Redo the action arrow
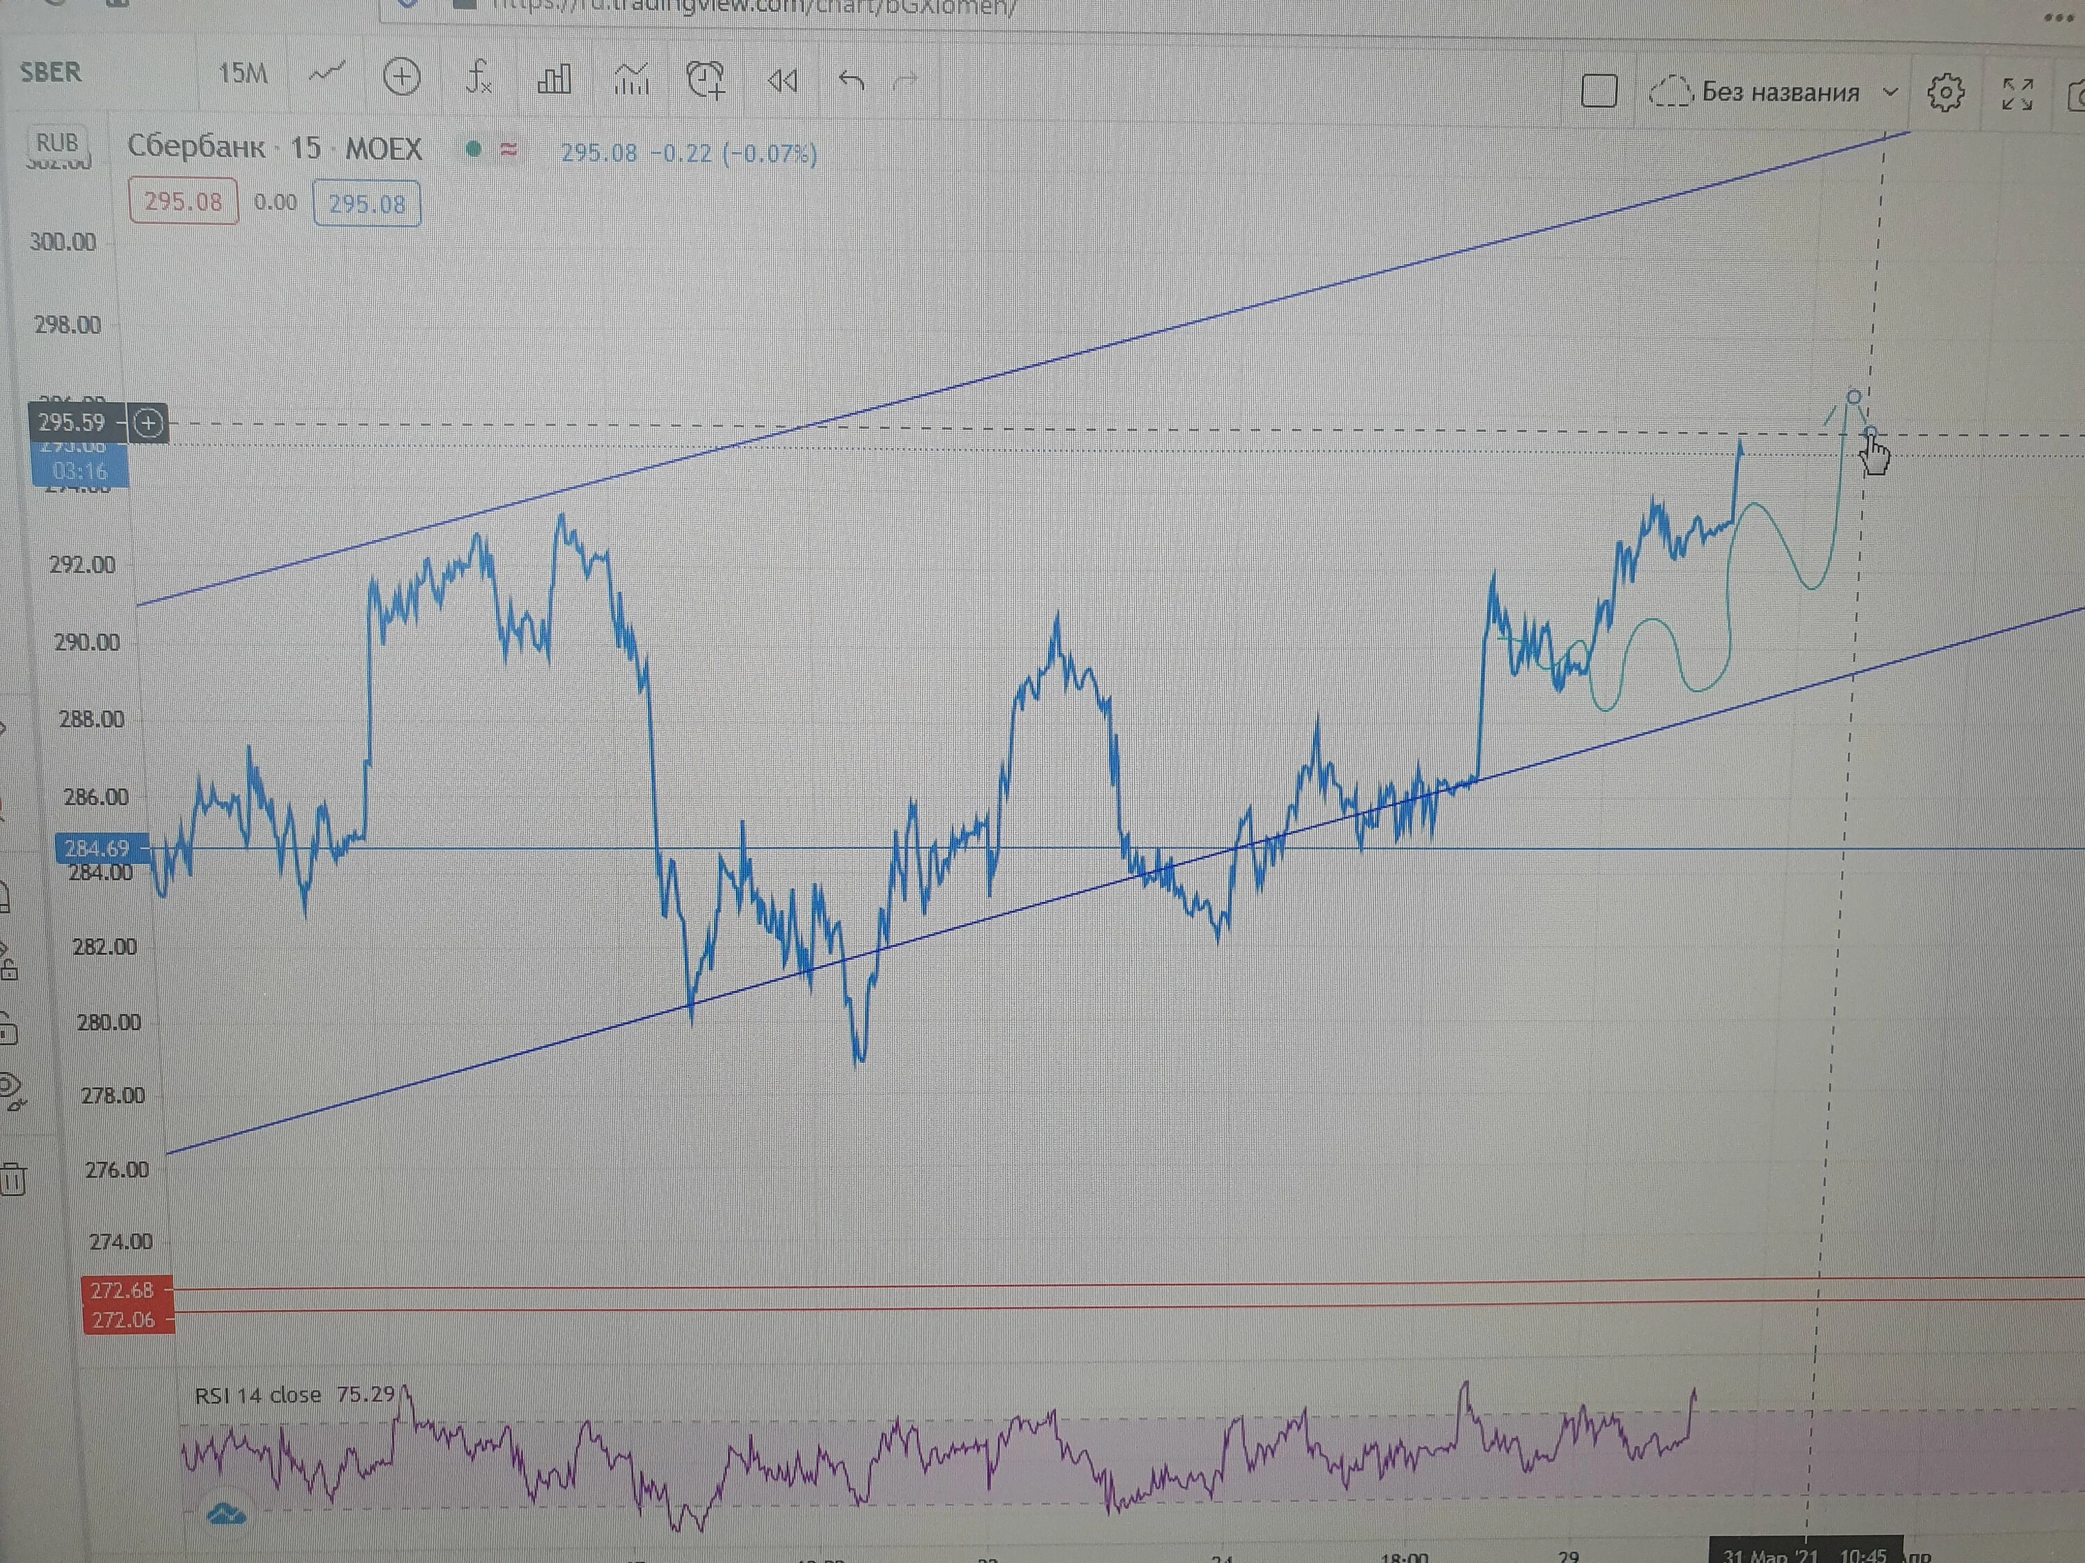The width and height of the screenshot is (2085, 1563). click(x=905, y=83)
